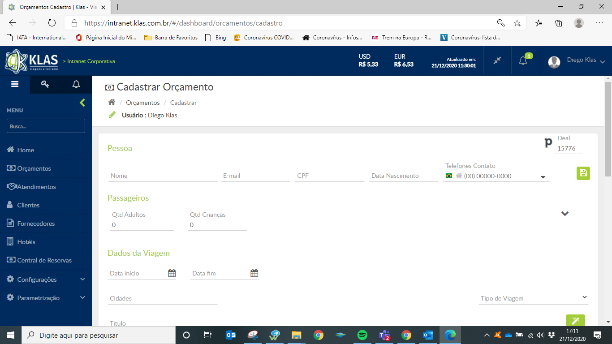This screenshot has height=344, width=612.
Task: Click the header notification bell with badge
Action: click(x=523, y=60)
